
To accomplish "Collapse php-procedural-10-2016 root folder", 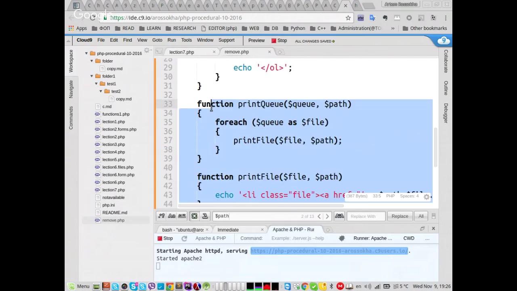I will click(x=86, y=53).
